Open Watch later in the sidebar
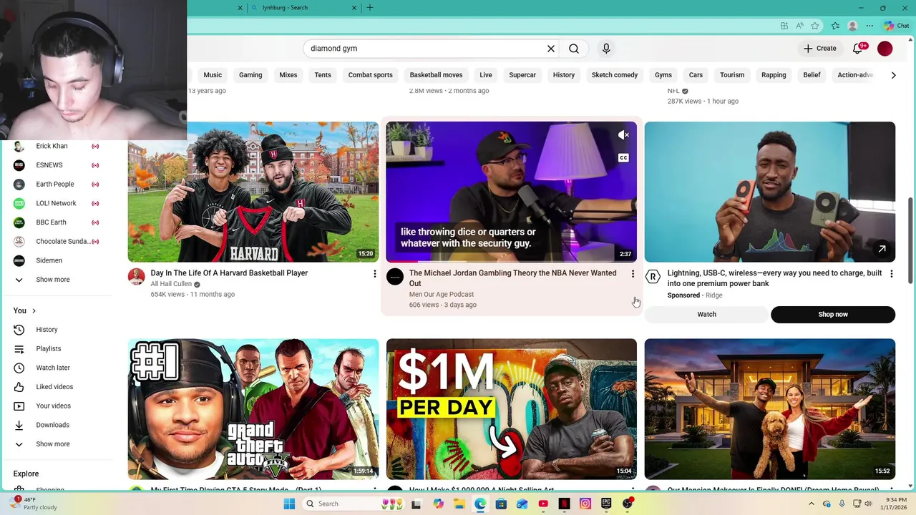The width and height of the screenshot is (916, 515). pos(57,368)
